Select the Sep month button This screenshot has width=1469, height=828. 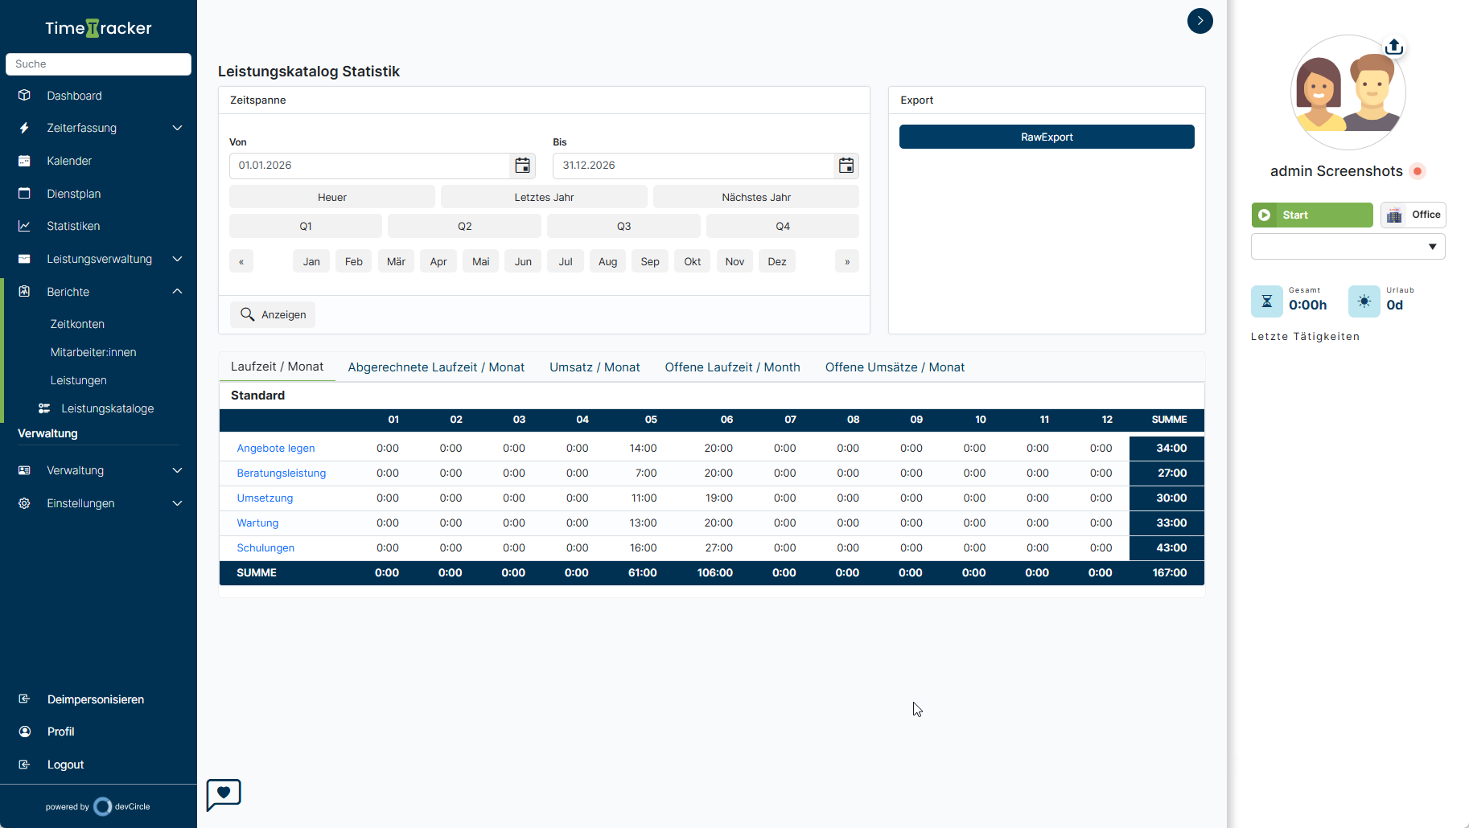[x=650, y=261]
